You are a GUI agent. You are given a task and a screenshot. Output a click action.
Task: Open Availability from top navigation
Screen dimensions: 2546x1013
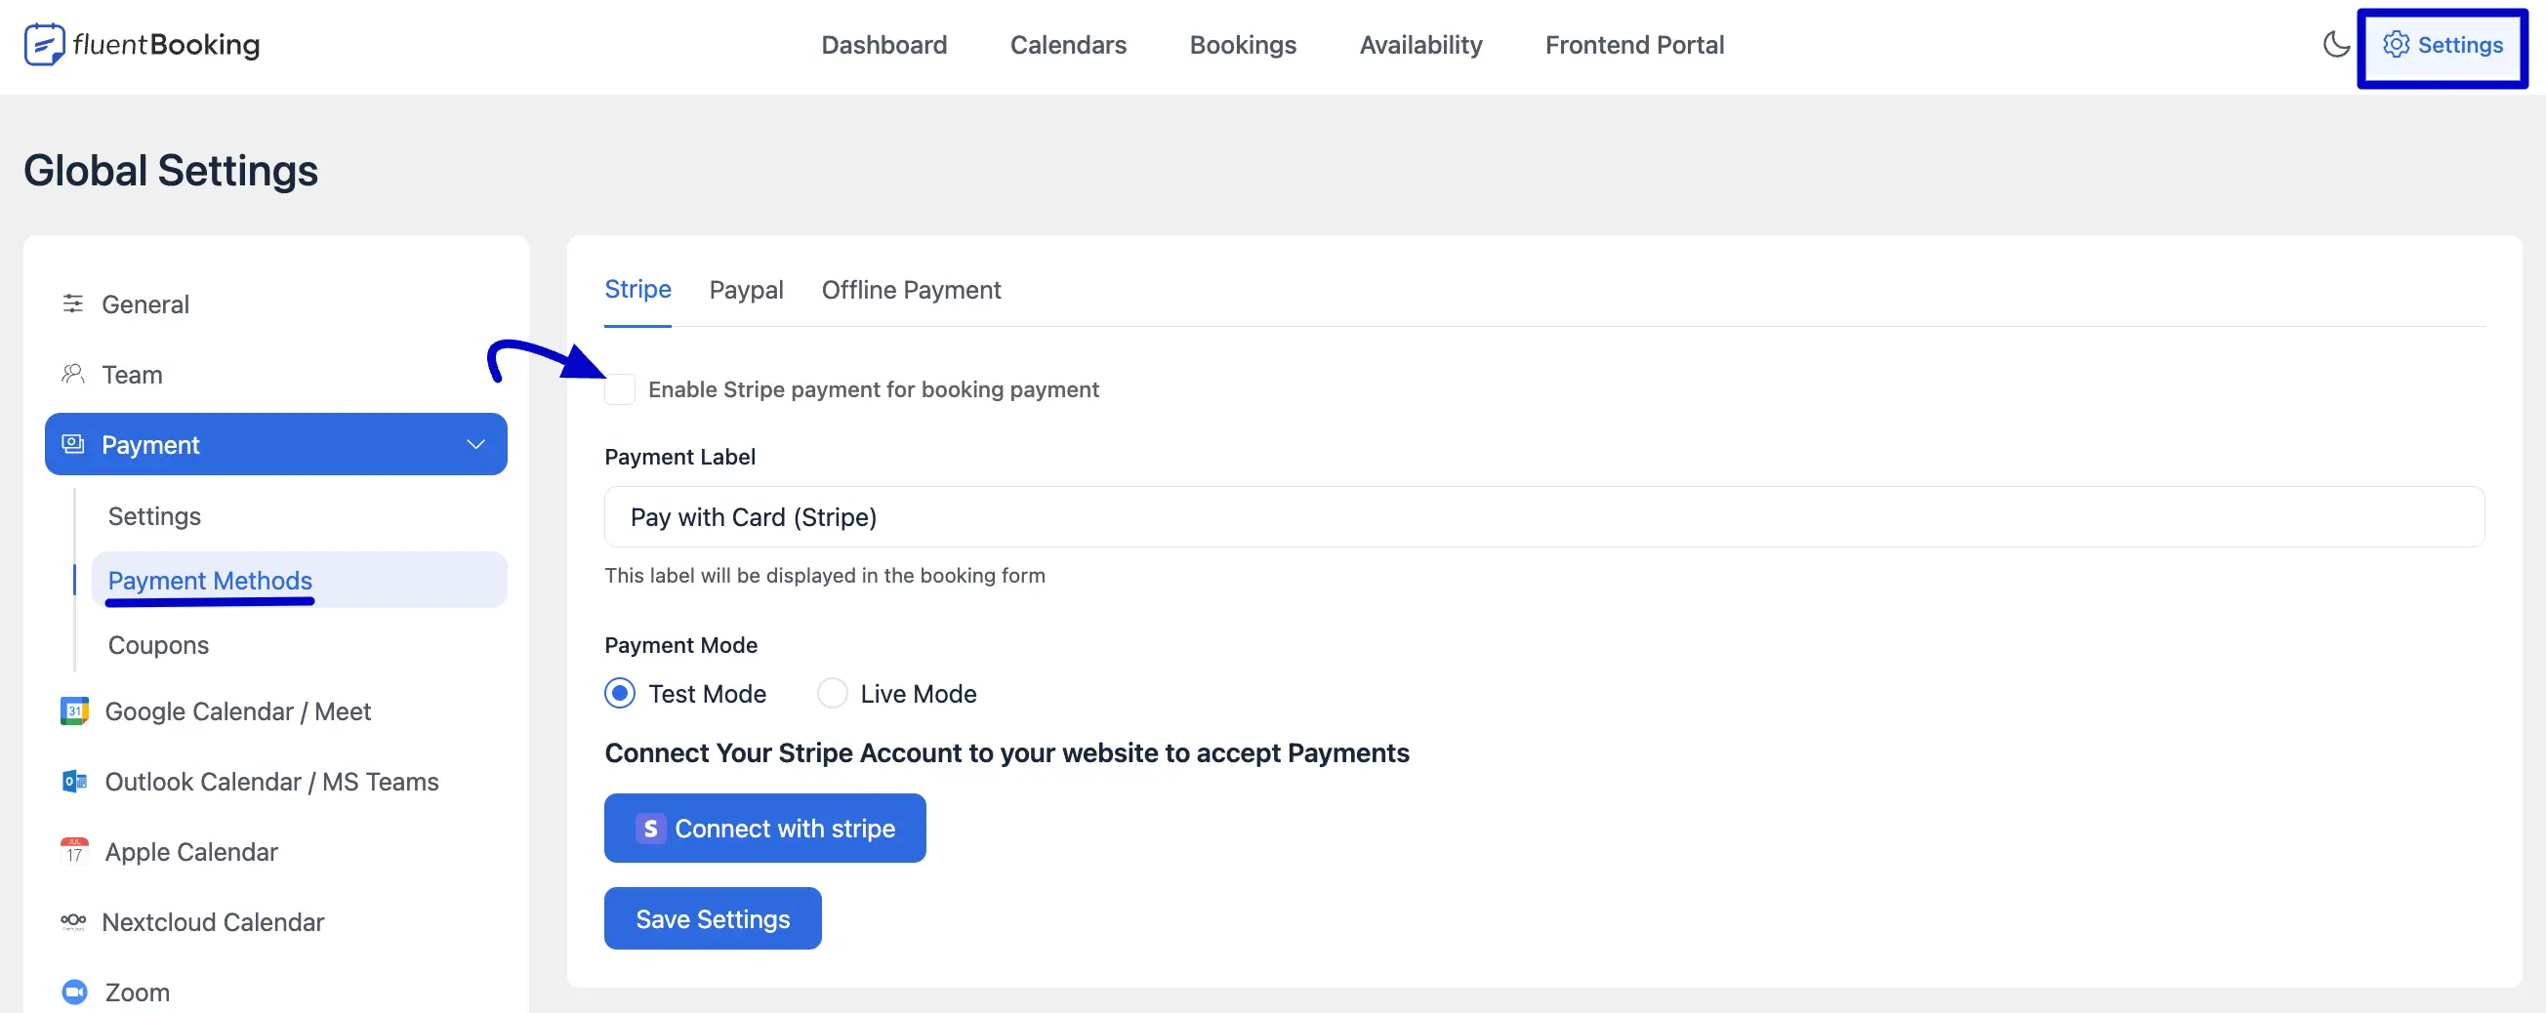(x=1420, y=45)
